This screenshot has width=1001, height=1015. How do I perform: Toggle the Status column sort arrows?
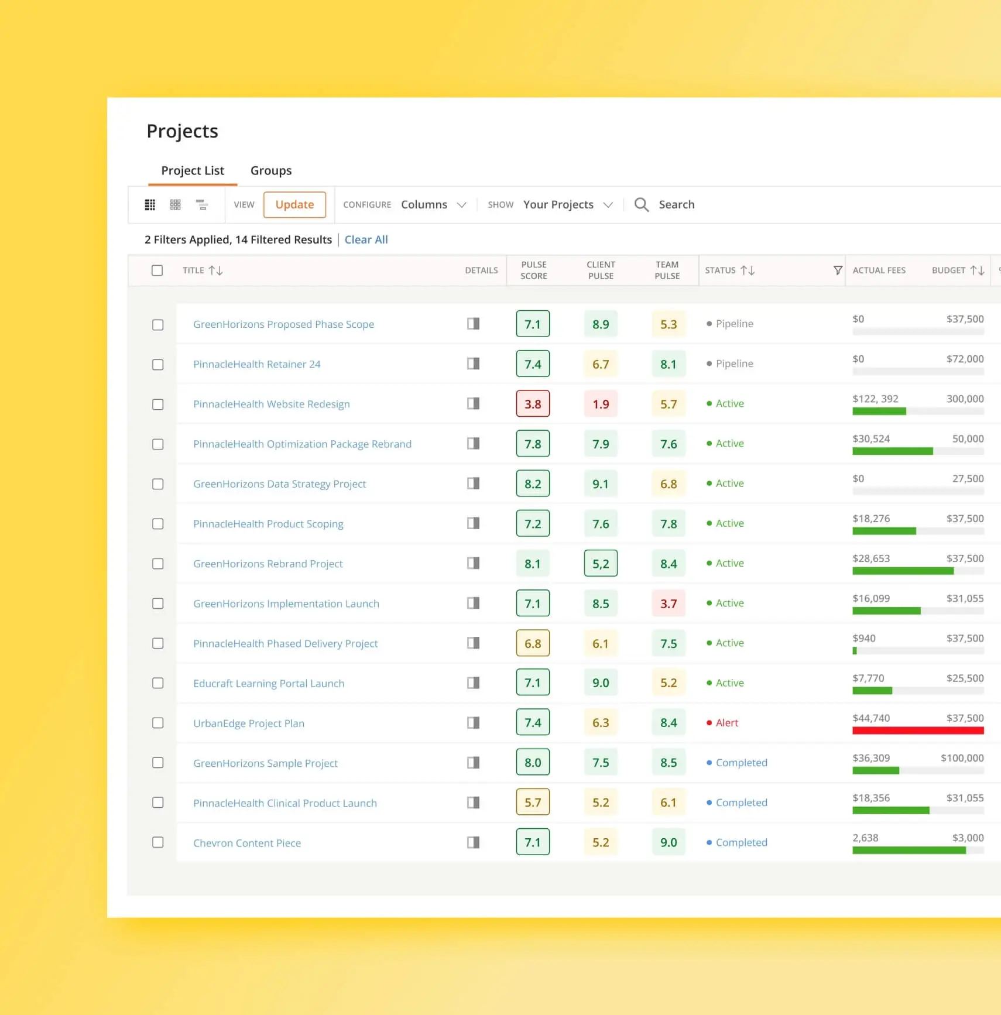(x=749, y=270)
